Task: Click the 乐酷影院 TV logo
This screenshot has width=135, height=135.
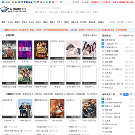Action: click(x=13, y=9)
